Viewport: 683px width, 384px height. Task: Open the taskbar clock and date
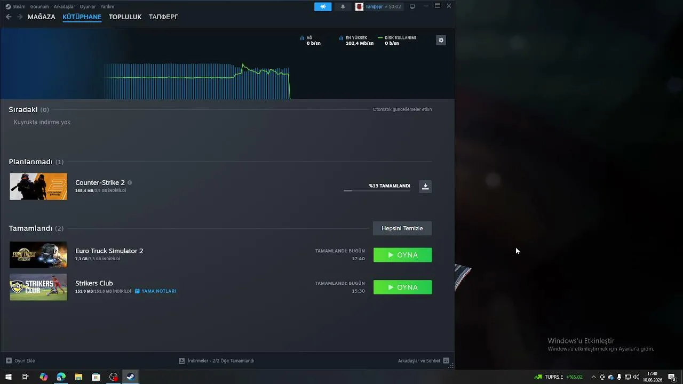[652, 377]
